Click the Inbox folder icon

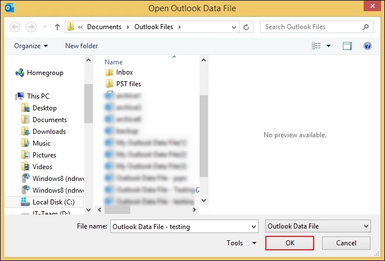point(109,72)
